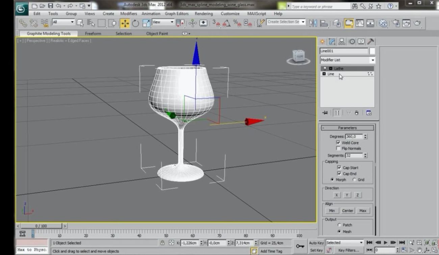
Task: Activate the Select Object tool
Action: (x=80, y=23)
